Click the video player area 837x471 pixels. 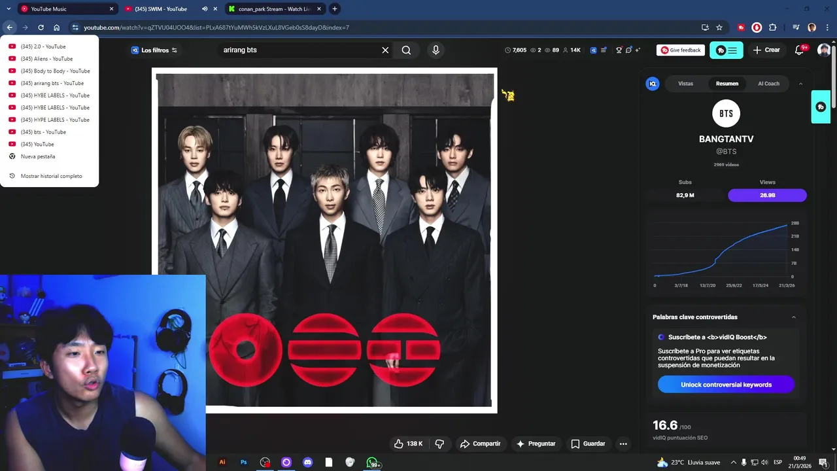tap(324, 241)
